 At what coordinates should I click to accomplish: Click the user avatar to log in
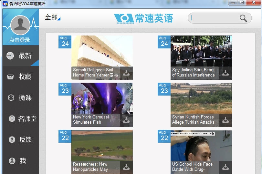(20, 25)
